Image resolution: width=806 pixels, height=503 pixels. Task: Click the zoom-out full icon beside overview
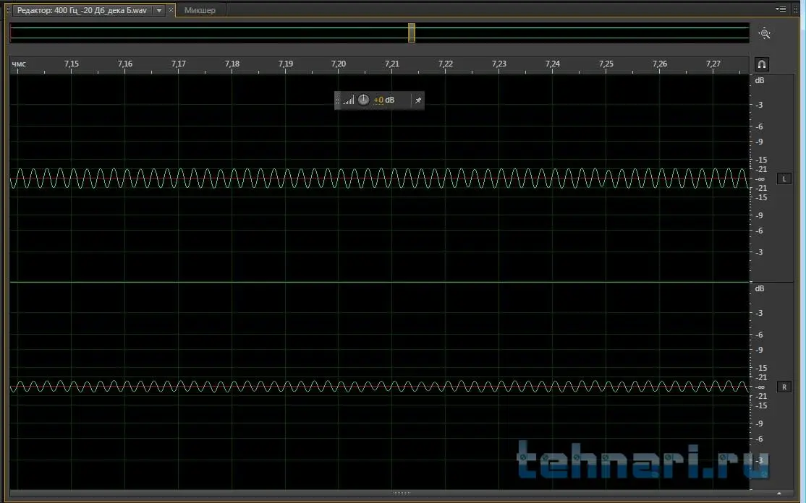[765, 33]
